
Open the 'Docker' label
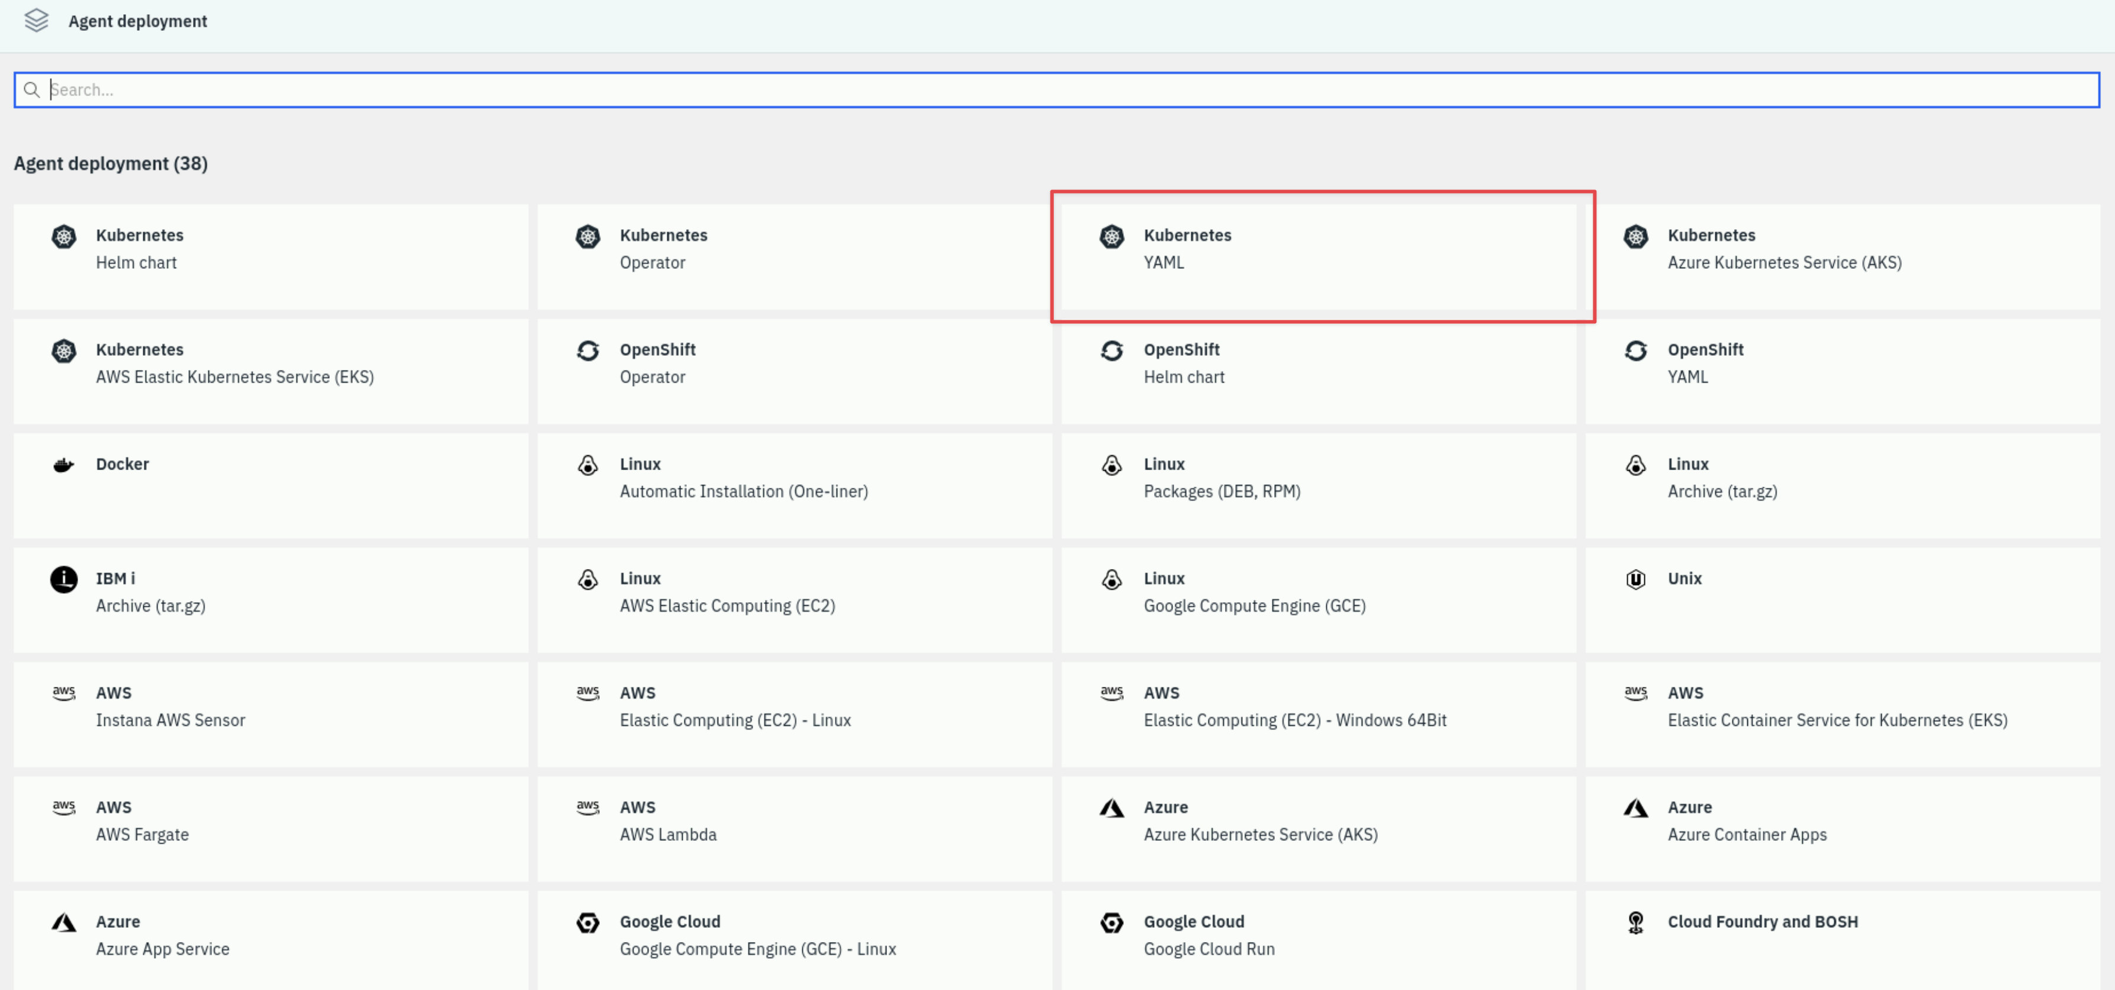(123, 464)
